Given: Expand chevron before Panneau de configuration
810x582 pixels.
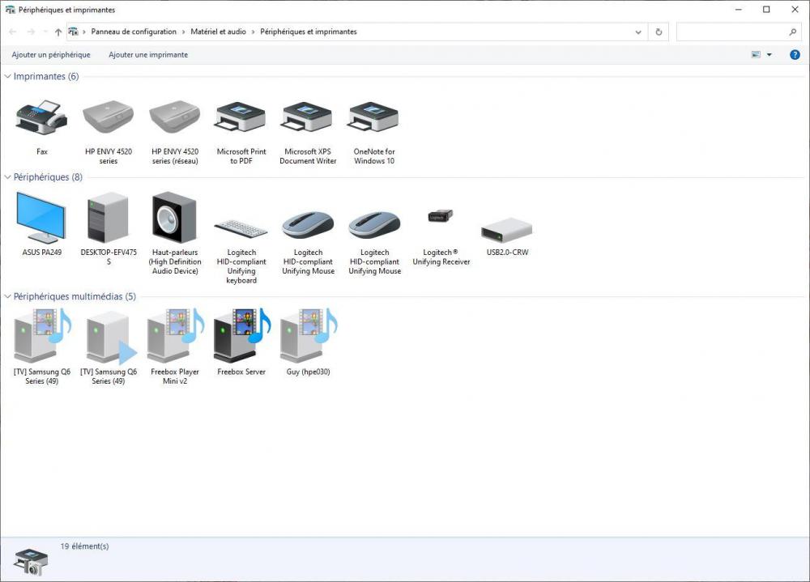Looking at the screenshot, I should pos(84,32).
